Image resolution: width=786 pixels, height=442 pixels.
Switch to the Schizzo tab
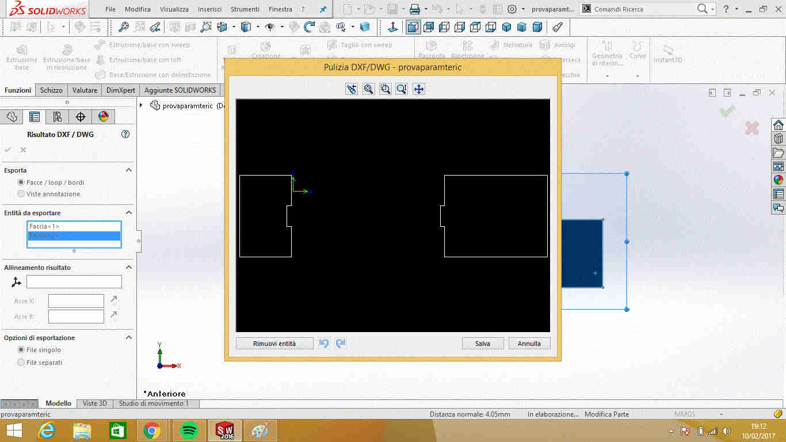click(51, 90)
